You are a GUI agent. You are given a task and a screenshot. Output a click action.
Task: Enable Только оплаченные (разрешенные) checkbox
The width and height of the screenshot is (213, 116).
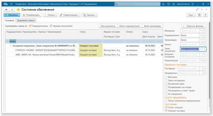pyautogui.click(x=166, y=101)
